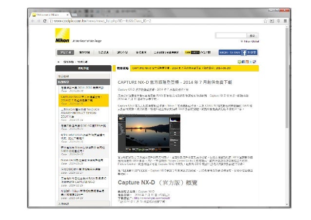Open the sidebar news item beginning with 4/18
This screenshot has width=311, height=220.
(x=84, y=194)
